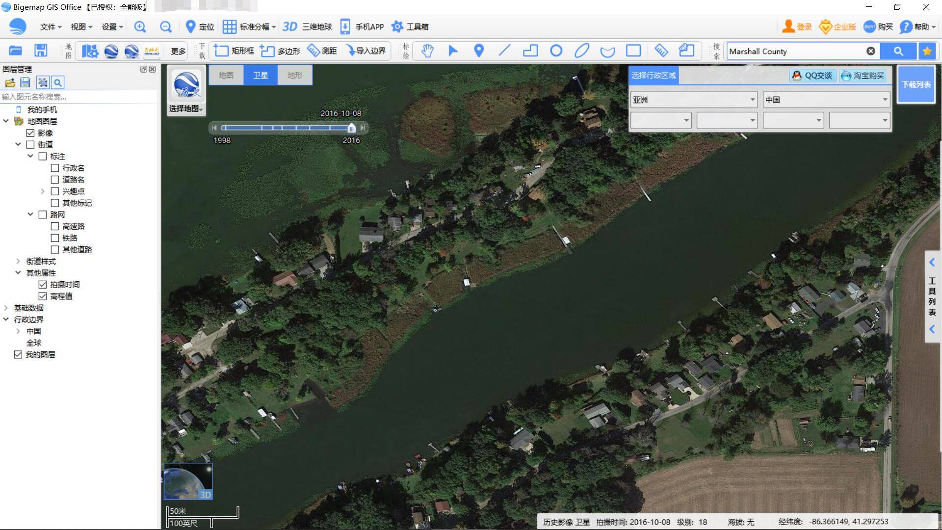Select the rectangle drawing tool

point(633,51)
